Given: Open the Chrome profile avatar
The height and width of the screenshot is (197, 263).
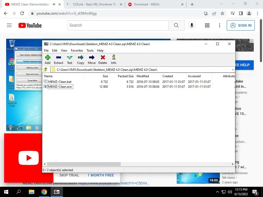Looking at the screenshot, I should click(x=249, y=13).
